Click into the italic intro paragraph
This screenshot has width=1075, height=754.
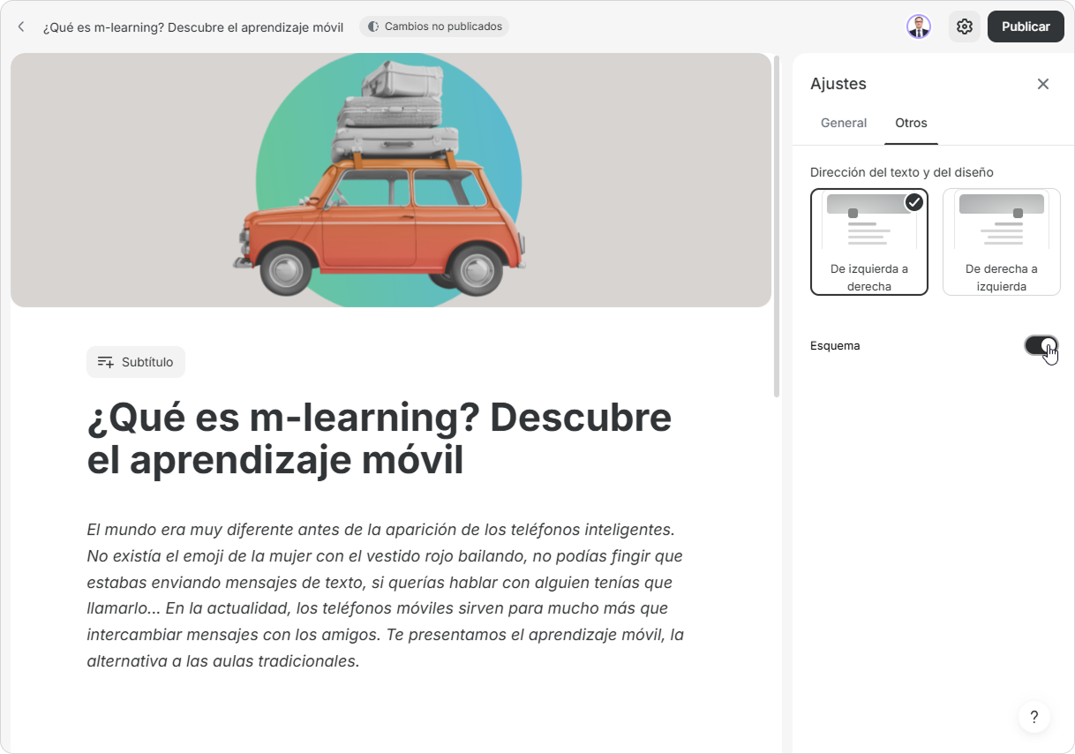pos(385,594)
